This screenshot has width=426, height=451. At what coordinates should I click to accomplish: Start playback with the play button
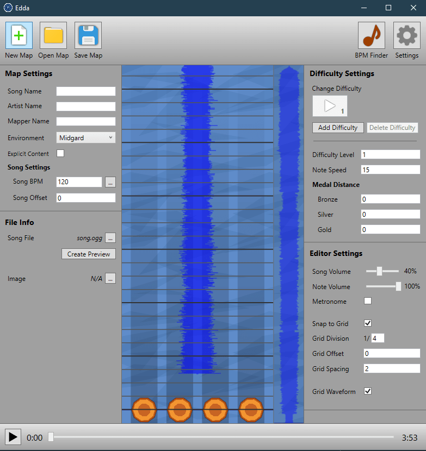point(13,437)
